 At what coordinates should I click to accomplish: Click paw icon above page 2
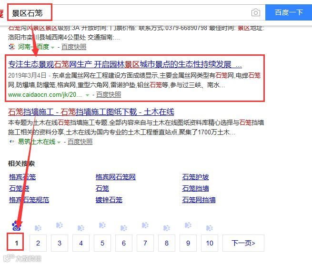[x=38, y=228]
